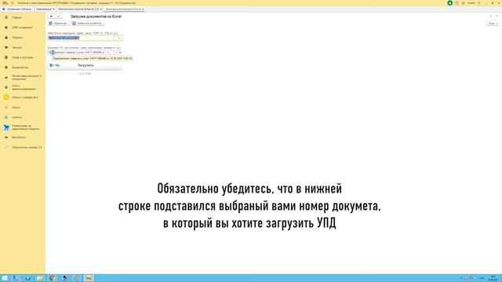The width and height of the screenshot is (502, 282).
Task: Open the Excel file field dropdown arrow
Action: [x=120, y=38]
